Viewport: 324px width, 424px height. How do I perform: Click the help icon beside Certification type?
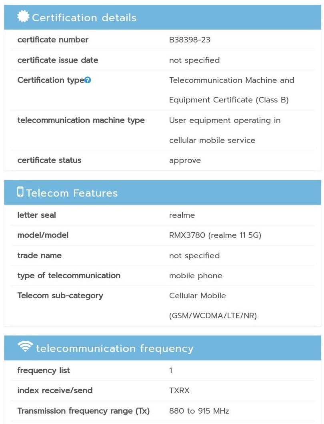point(88,80)
